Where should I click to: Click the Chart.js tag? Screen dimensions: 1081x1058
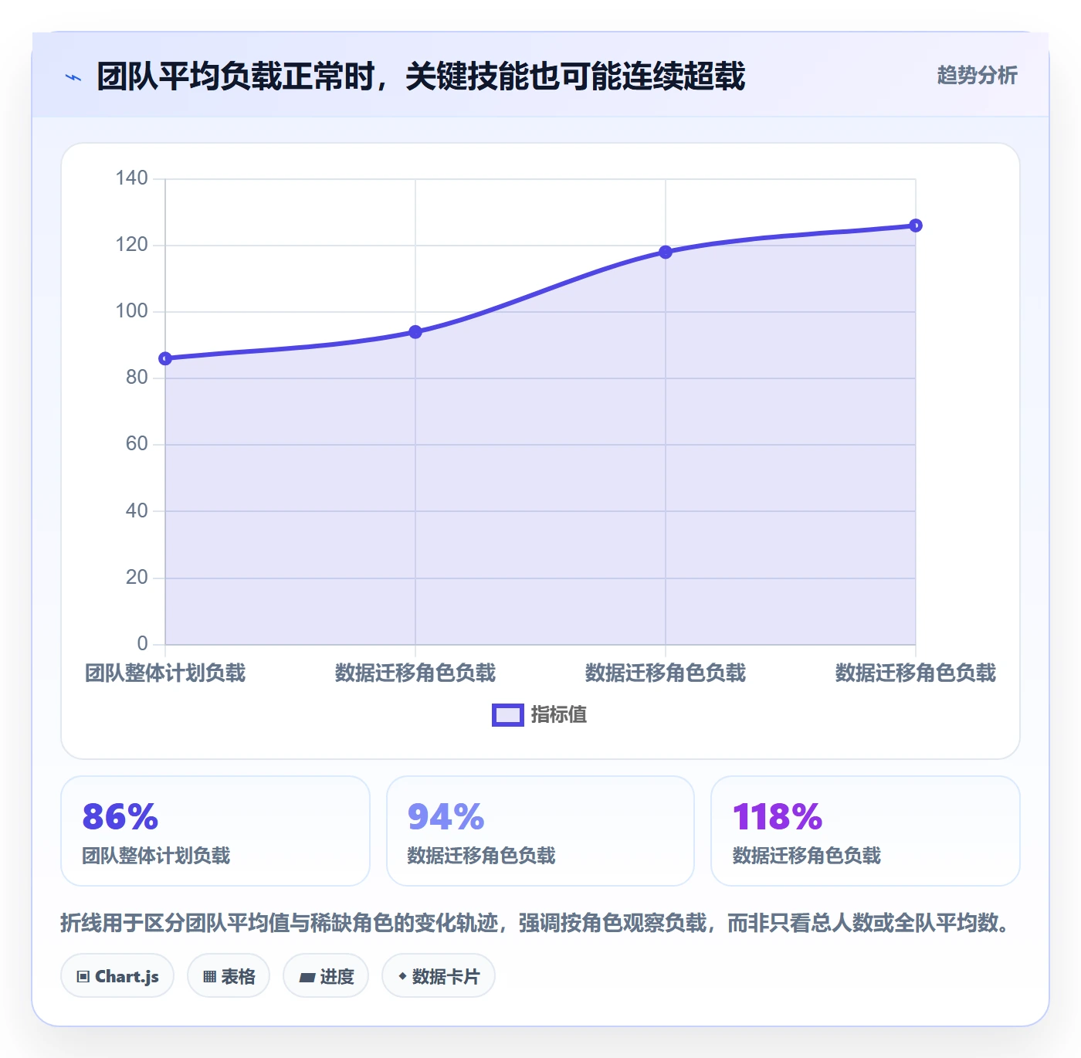[x=117, y=976]
